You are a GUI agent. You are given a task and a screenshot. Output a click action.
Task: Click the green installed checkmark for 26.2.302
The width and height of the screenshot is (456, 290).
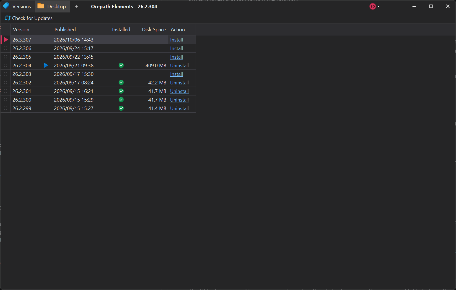tap(121, 82)
